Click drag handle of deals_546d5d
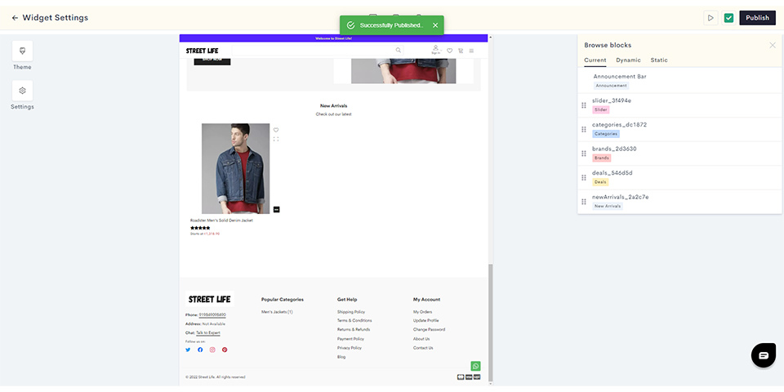This screenshot has height=392, width=784. point(583,177)
